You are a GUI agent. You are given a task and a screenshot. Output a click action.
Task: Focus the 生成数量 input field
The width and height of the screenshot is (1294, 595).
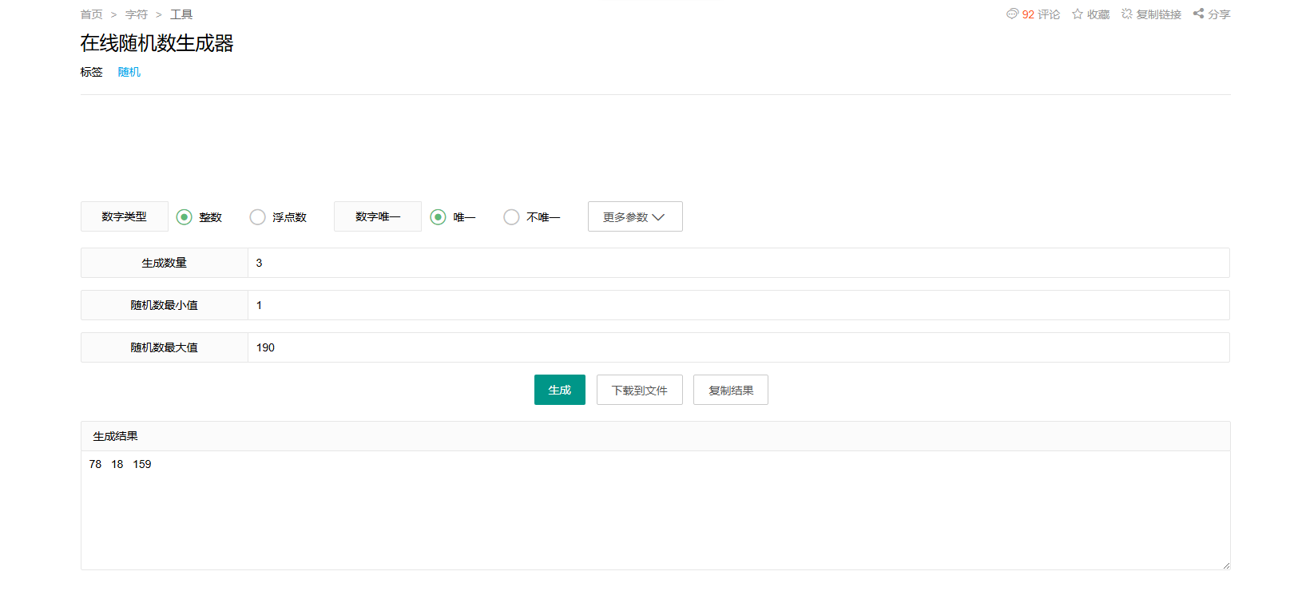(738, 263)
